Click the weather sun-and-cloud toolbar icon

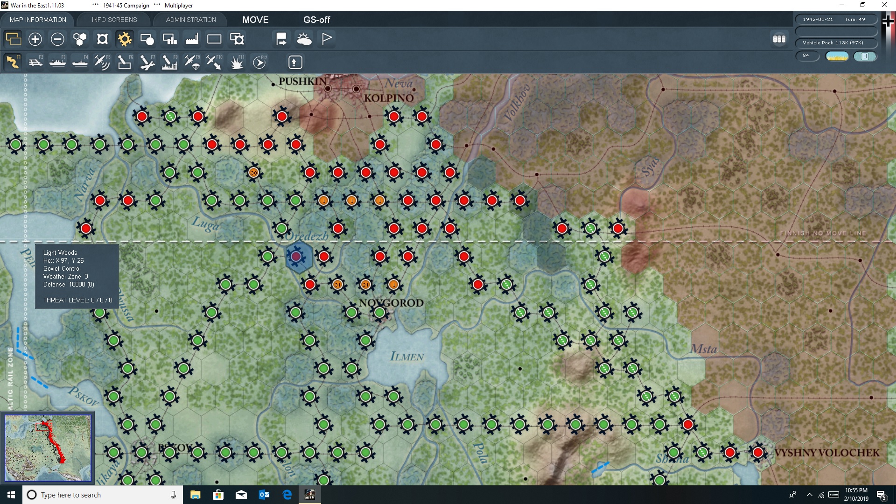click(304, 39)
